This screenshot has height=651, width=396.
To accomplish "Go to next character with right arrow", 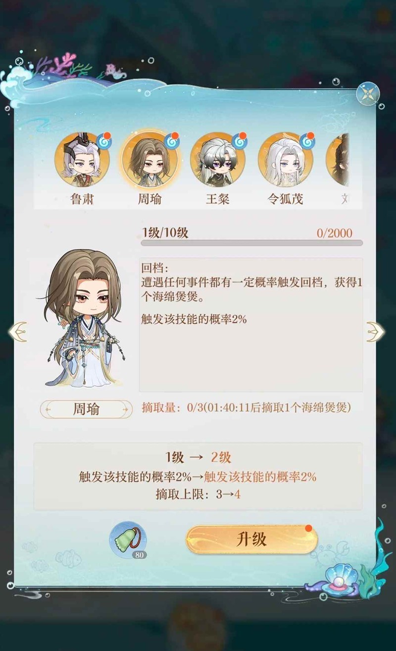I will point(375,332).
